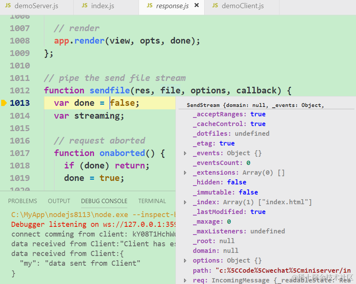The height and width of the screenshot is (284, 356).
Task: Click the SendStream header in hover popup
Action: click(255, 105)
